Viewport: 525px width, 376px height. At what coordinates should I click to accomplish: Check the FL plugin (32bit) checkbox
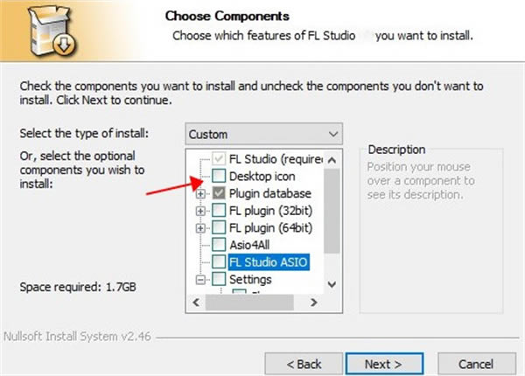coord(219,211)
